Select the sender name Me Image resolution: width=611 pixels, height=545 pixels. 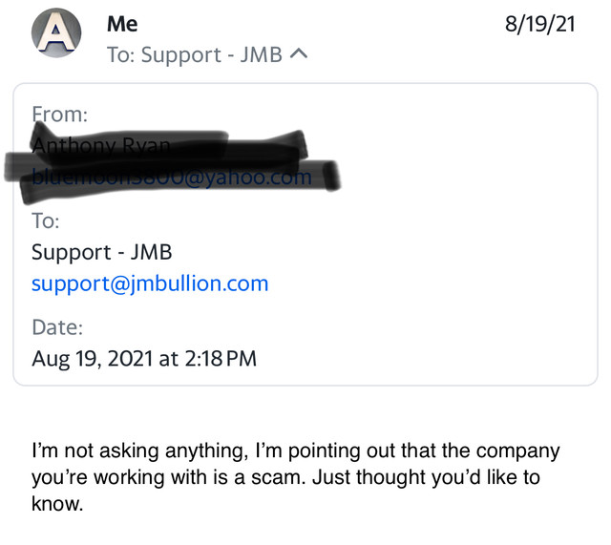pyautogui.click(x=122, y=24)
